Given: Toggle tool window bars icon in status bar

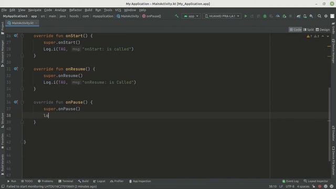Looking at the screenshot, I should point(3,186).
